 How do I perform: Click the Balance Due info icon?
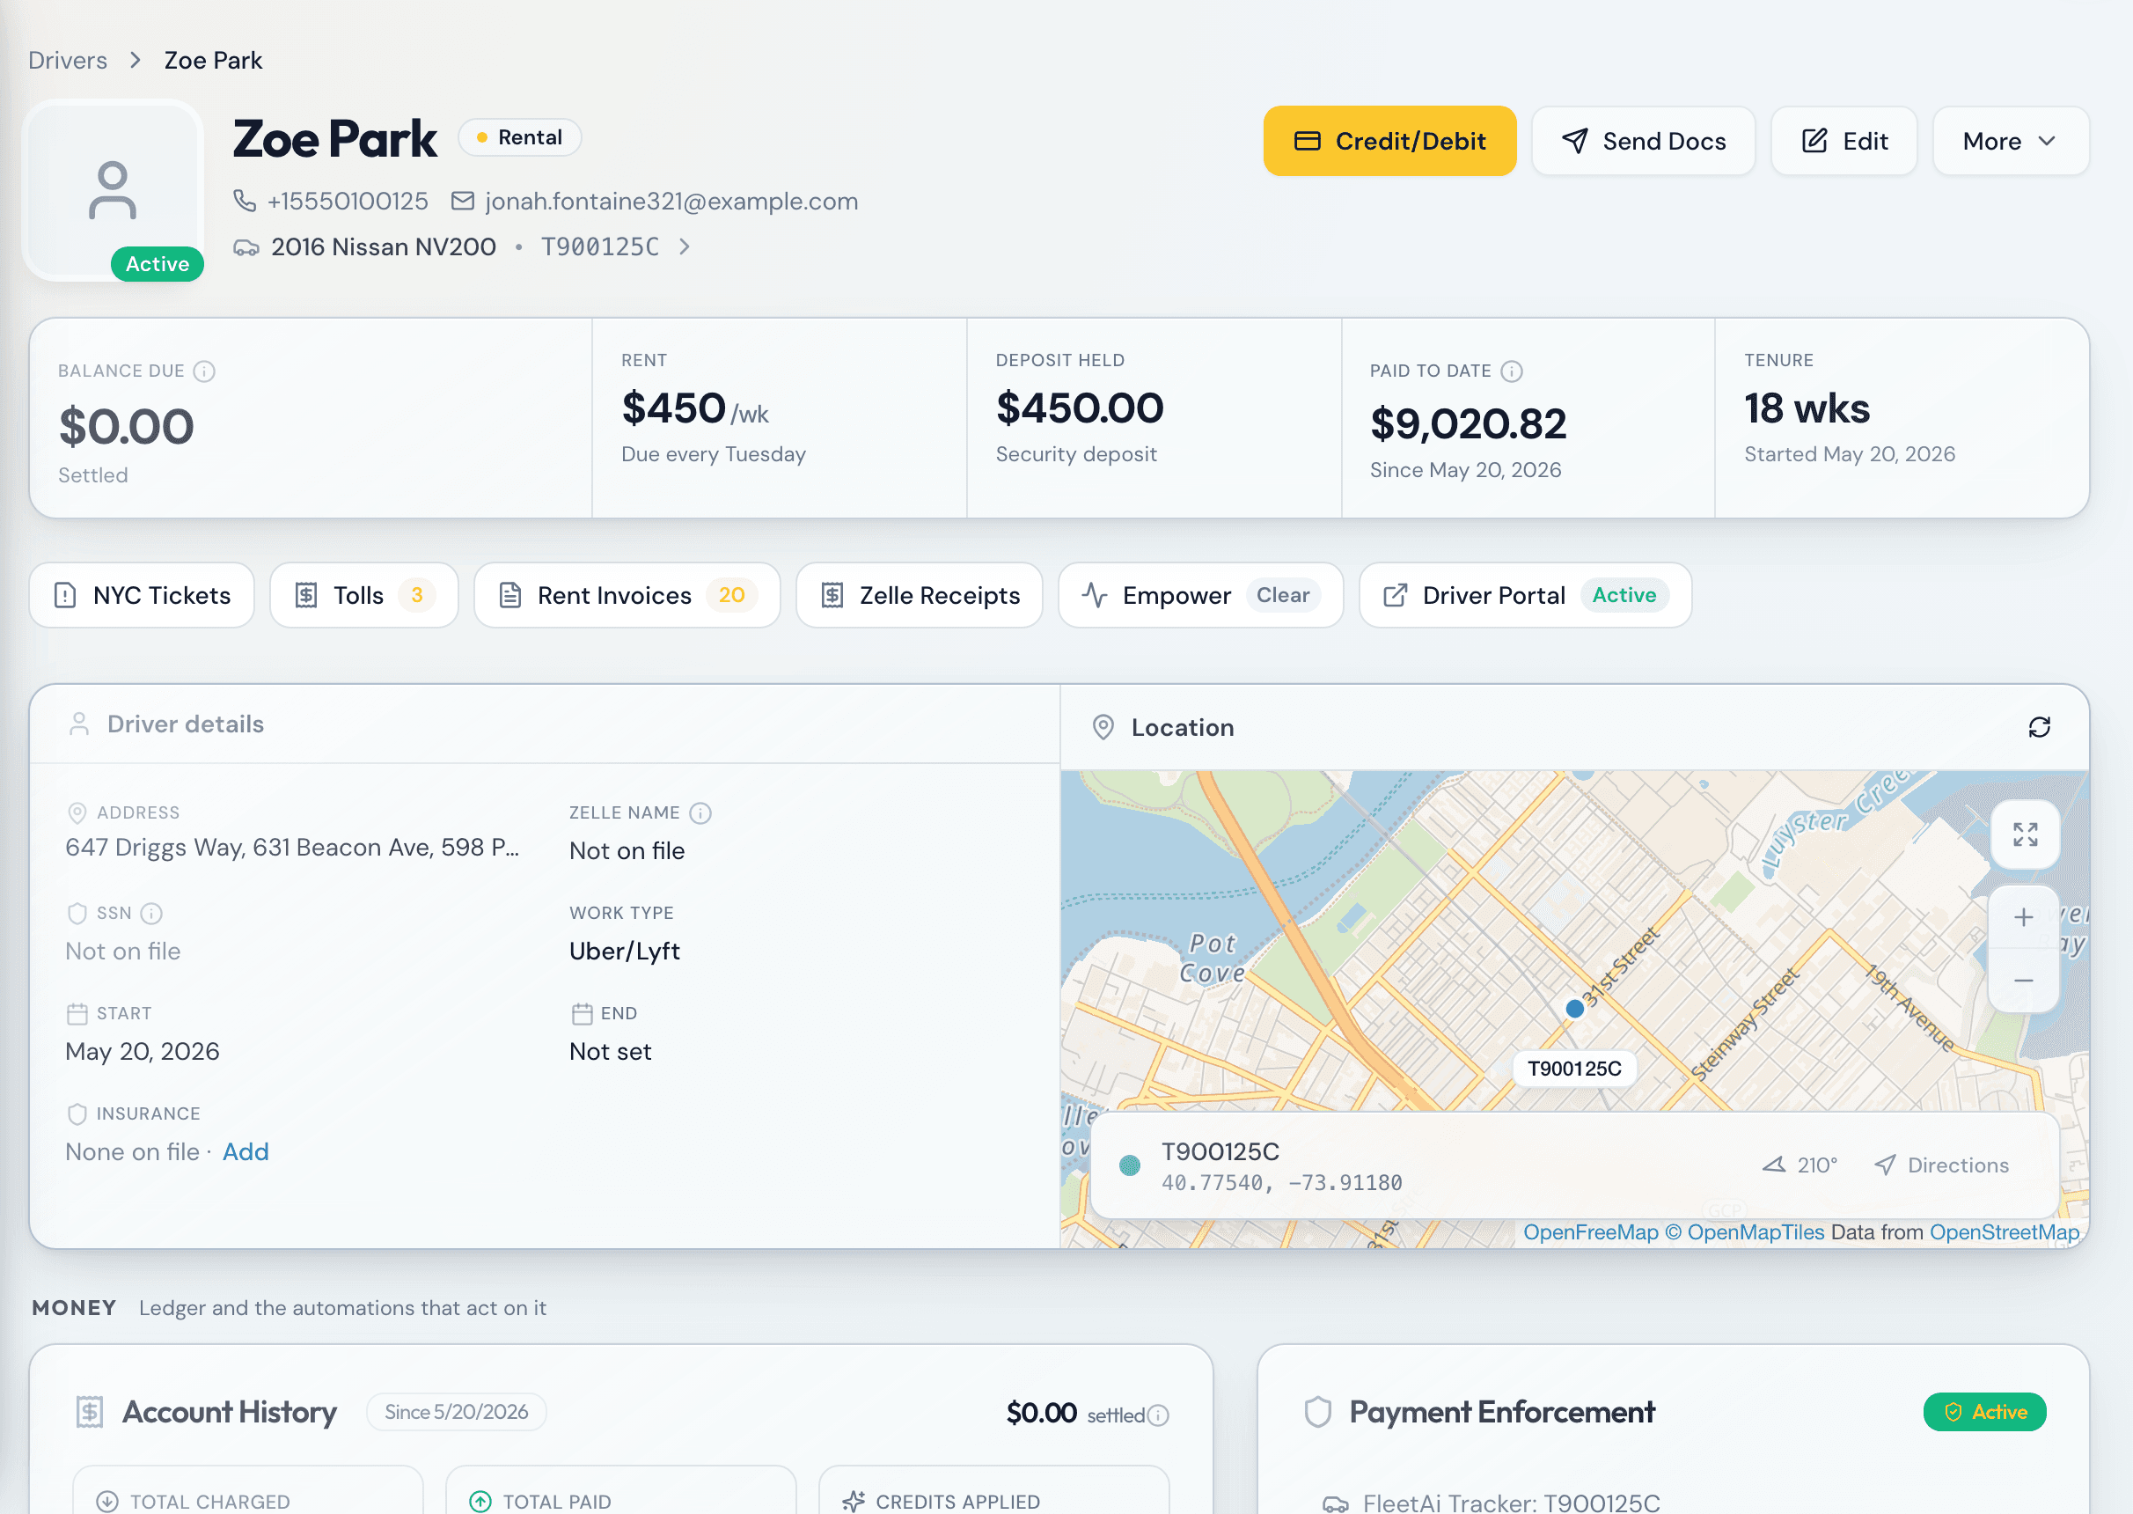(204, 371)
